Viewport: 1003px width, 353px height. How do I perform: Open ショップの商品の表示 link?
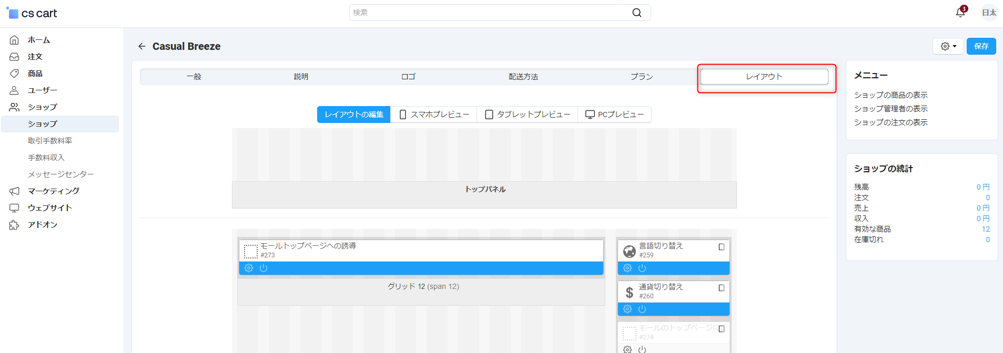890,95
